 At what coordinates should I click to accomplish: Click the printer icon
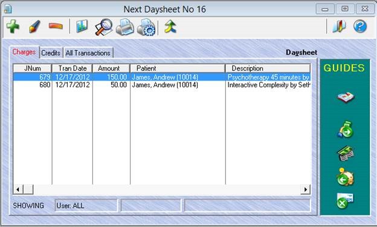(125, 27)
